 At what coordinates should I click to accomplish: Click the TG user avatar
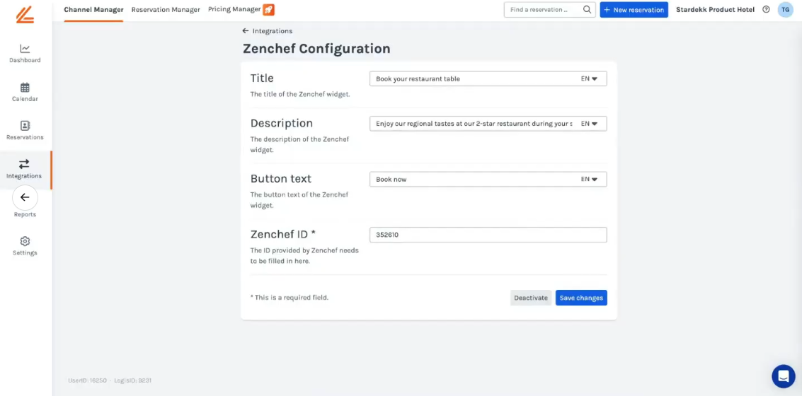785,10
